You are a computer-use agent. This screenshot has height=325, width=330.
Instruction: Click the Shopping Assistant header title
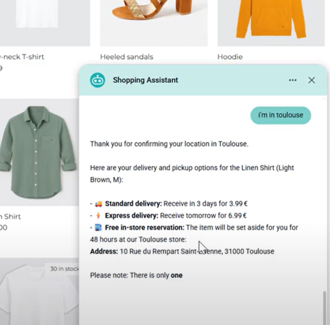coord(145,80)
